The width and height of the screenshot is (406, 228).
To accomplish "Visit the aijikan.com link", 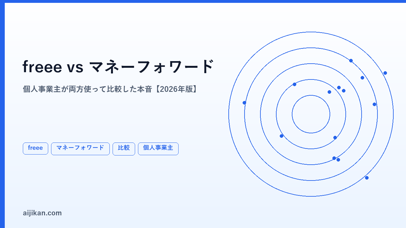I will pyautogui.click(x=42, y=213).
